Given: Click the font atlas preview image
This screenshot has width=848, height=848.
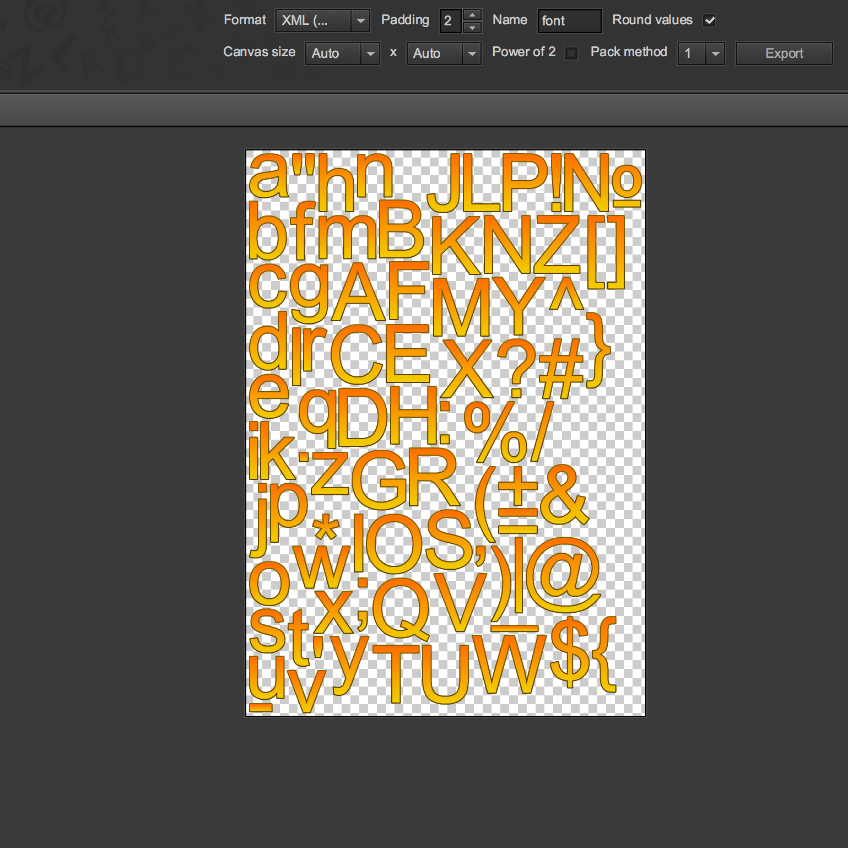Looking at the screenshot, I should 445,433.
